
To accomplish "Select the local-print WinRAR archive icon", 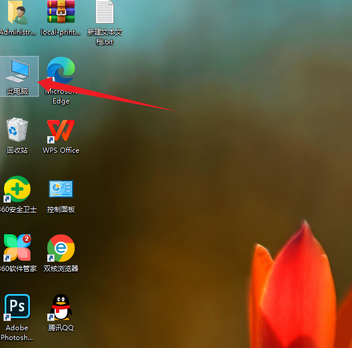I will point(61,11).
